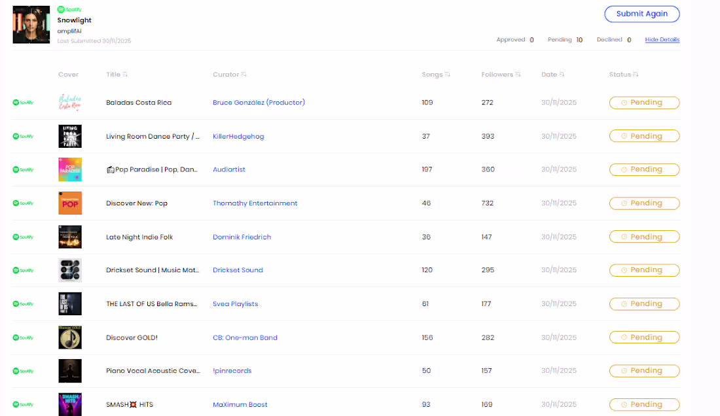Open Pop Paradise playlist cover thumbnail
This screenshot has height=416, width=720.
click(x=70, y=169)
